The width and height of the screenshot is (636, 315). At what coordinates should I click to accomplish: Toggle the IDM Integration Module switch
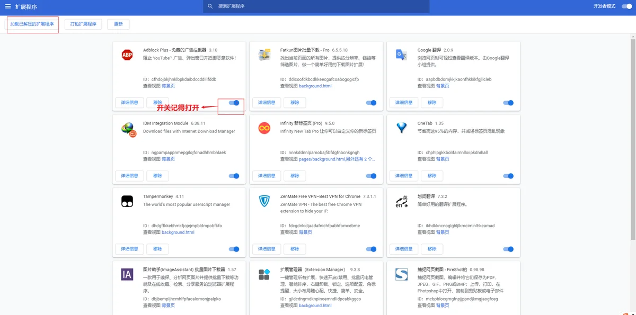[234, 176]
